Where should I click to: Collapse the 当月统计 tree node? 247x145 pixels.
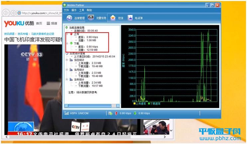pyautogui.click(x=67, y=70)
